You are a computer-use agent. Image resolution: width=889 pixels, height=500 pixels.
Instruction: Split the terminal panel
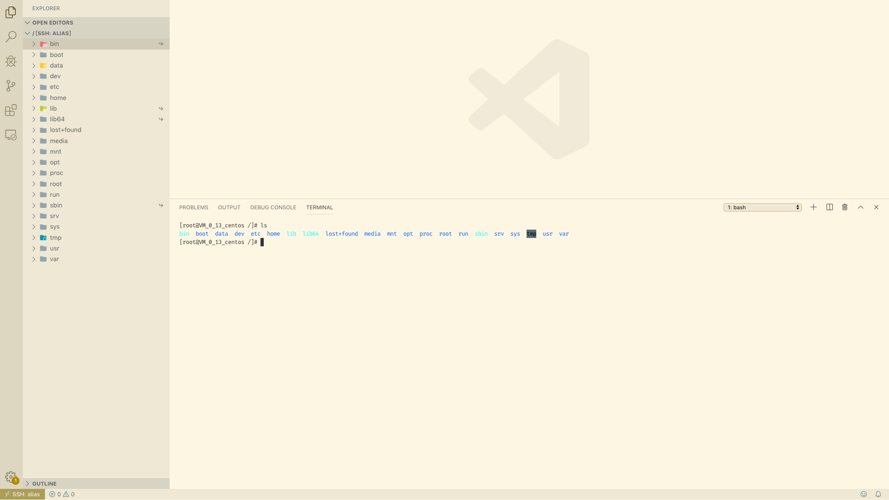point(830,207)
